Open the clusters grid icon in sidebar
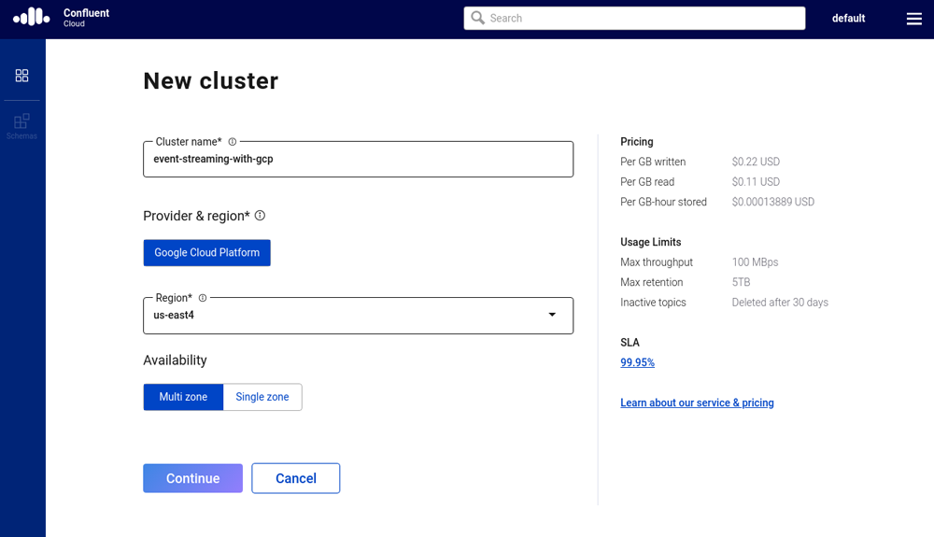Viewport: 934px width, 537px height. [22, 76]
